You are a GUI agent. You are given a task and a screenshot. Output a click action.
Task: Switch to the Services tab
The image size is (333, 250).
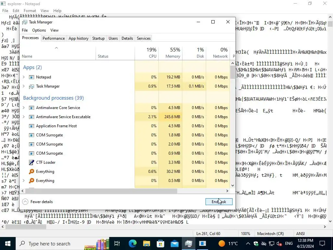tap(143, 38)
